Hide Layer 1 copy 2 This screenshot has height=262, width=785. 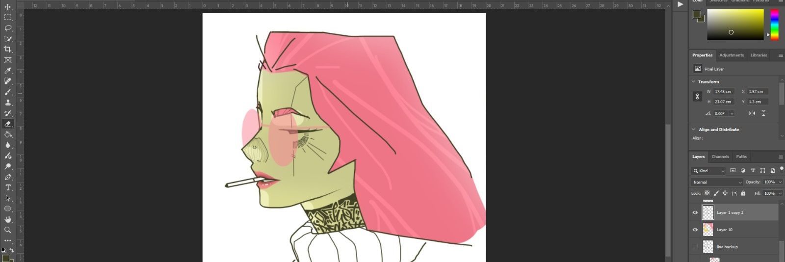pyautogui.click(x=695, y=212)
